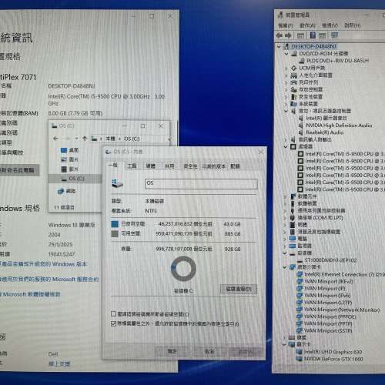The width and height of the screenshot is (385, 385).
Task: Open the upgrade your Windows edition link
Action: pos(44,264)
